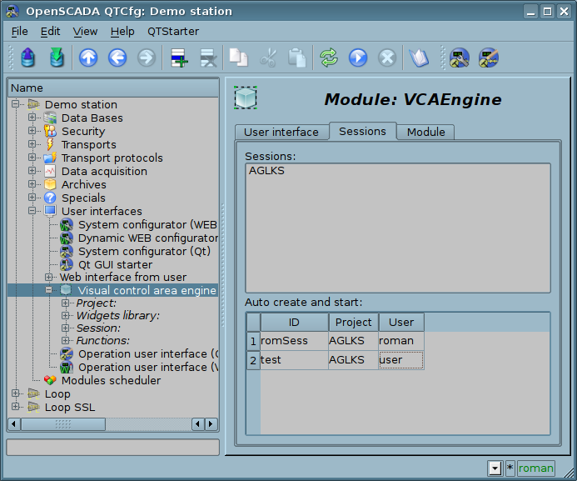Open the QTStarter menu
The height and width of the screenshot is (481, 577).
pos(173,31)
